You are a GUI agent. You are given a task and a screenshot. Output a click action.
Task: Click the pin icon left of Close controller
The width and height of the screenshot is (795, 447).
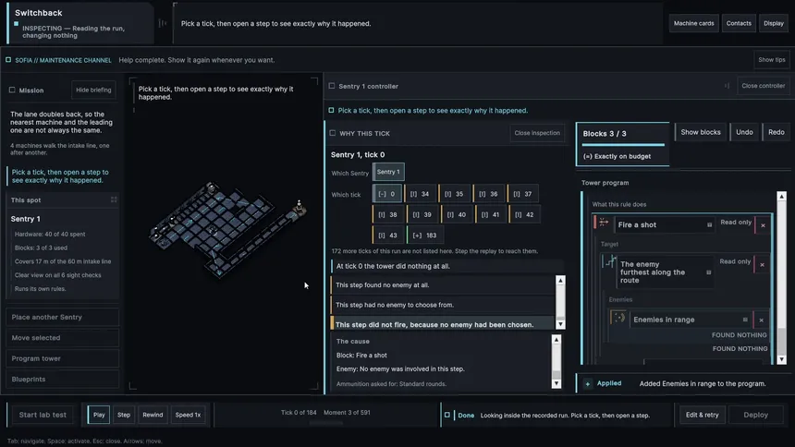point(727,86)
